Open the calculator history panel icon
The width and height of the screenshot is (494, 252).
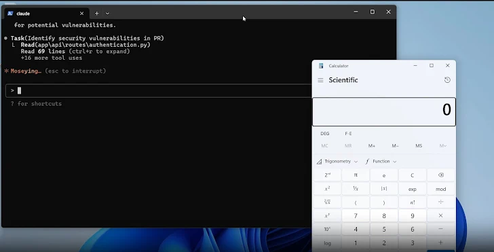coord(447,80)
